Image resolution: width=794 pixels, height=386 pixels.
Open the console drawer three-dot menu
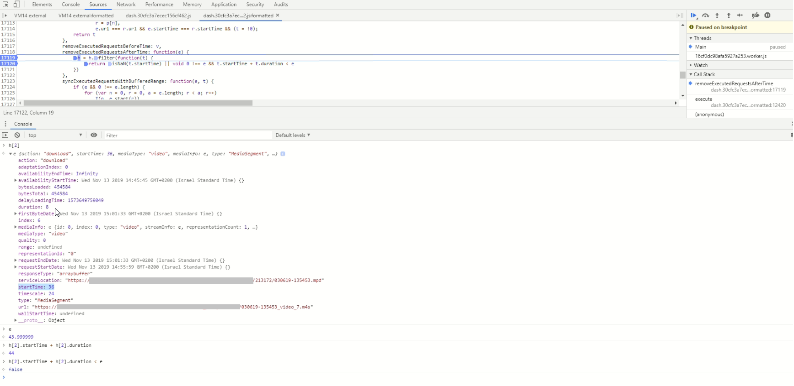[5, 124]
